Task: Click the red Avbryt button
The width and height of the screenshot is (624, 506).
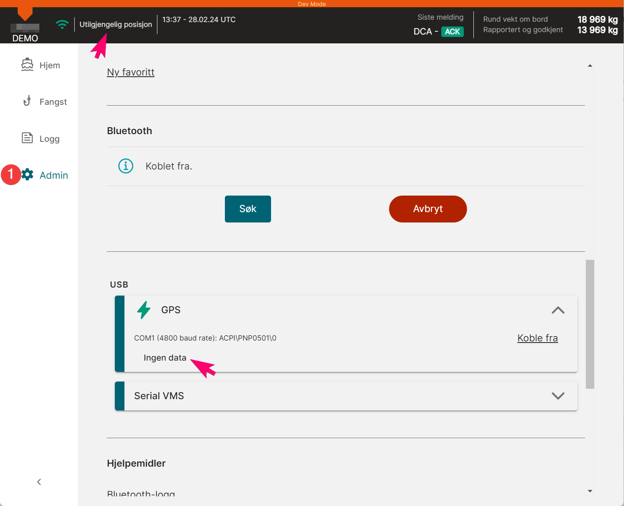Action: (x=428, y=209)
